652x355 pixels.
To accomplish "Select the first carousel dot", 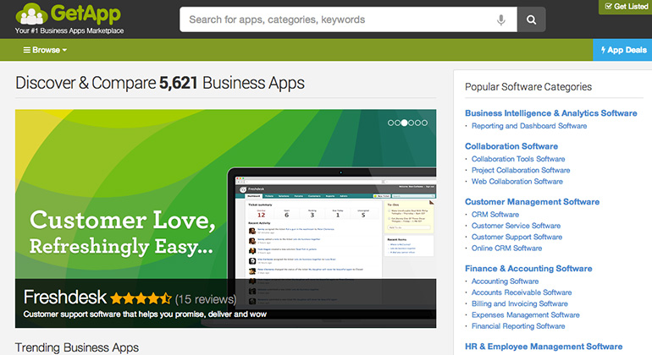I will 391,123.
